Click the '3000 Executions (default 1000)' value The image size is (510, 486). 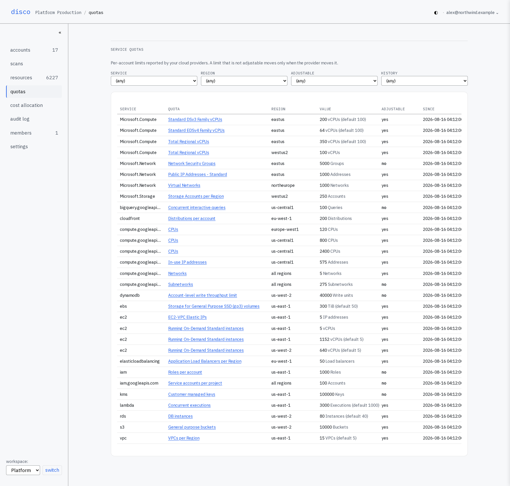pyautogui.click(x=349, y=406)
